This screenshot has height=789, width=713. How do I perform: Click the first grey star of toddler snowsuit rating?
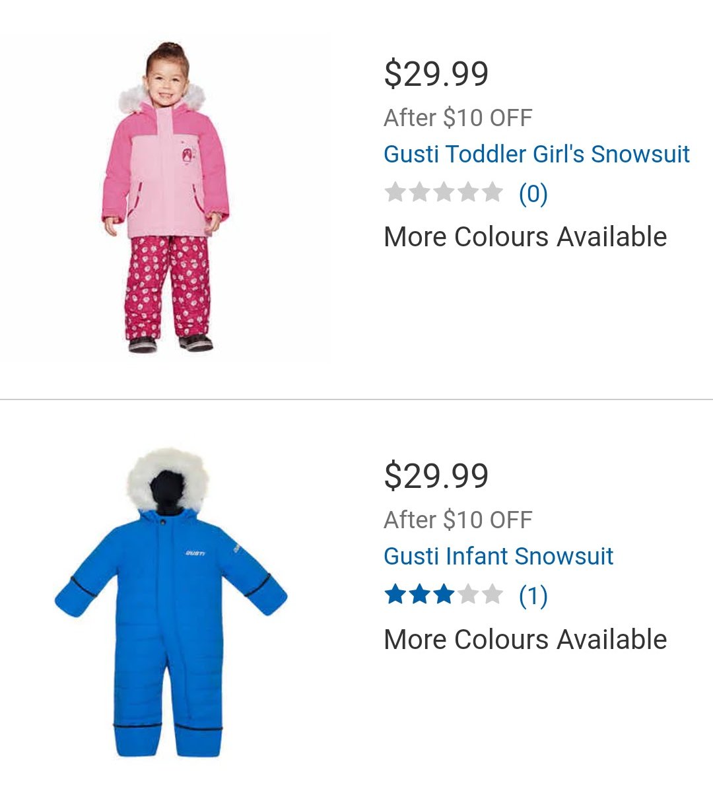point(395,191)
